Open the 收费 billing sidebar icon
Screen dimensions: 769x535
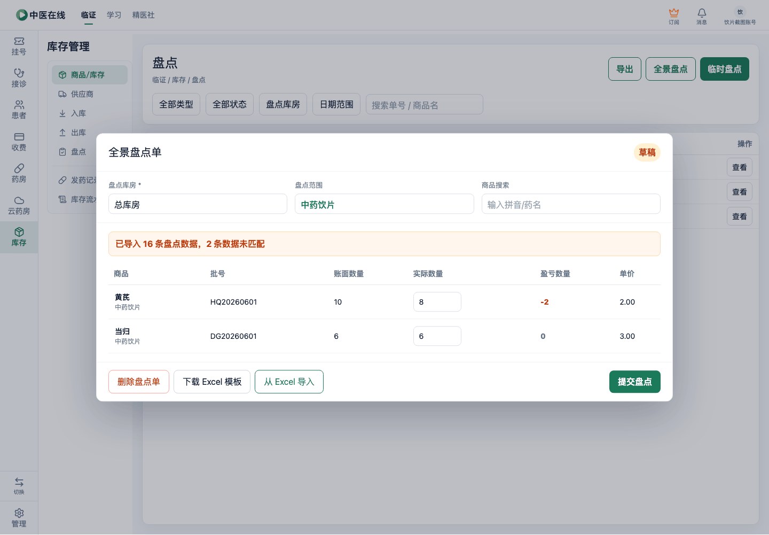19,137
